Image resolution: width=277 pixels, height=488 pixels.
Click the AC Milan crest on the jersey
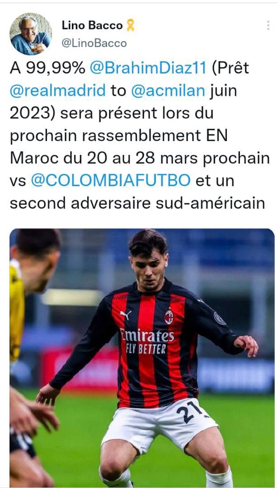169,317
